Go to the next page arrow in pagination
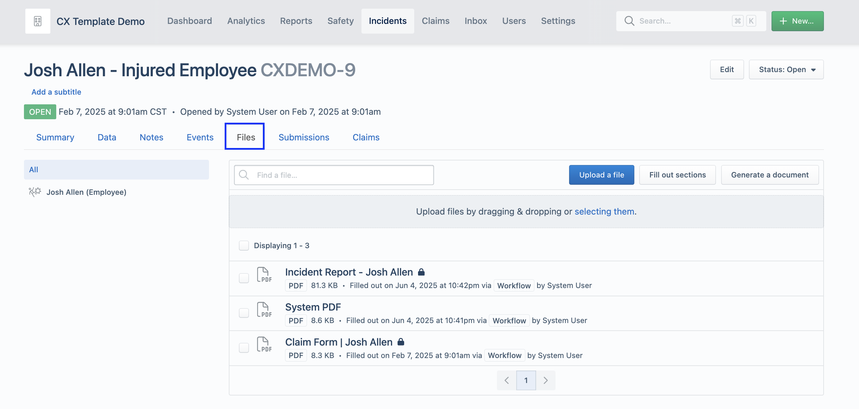859x409 pixels. coord(545,381)
